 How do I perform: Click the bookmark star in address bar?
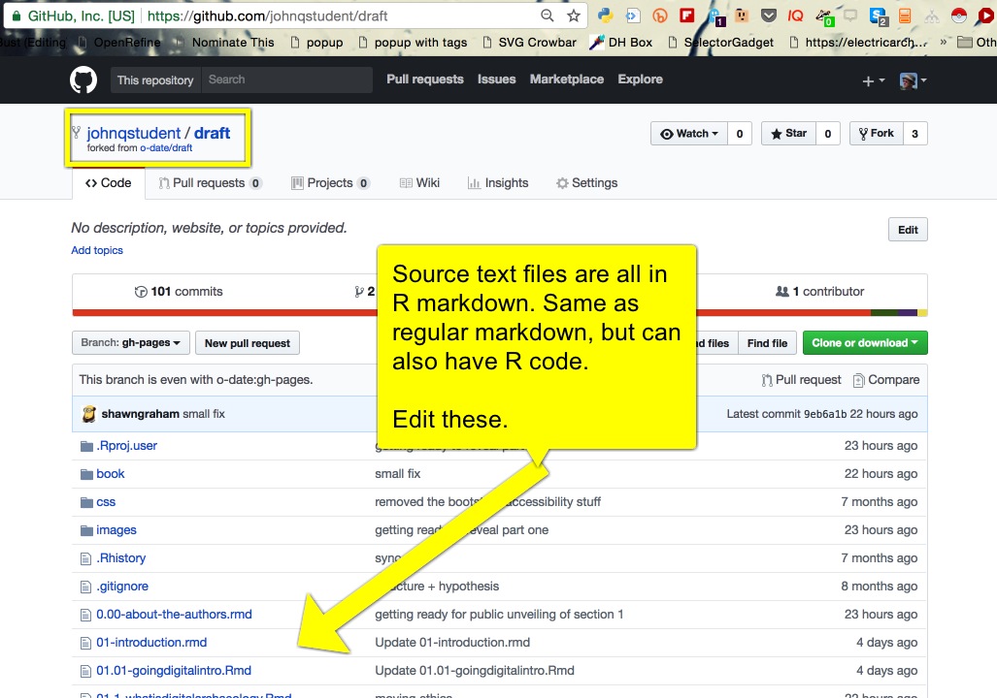[574, 16]
